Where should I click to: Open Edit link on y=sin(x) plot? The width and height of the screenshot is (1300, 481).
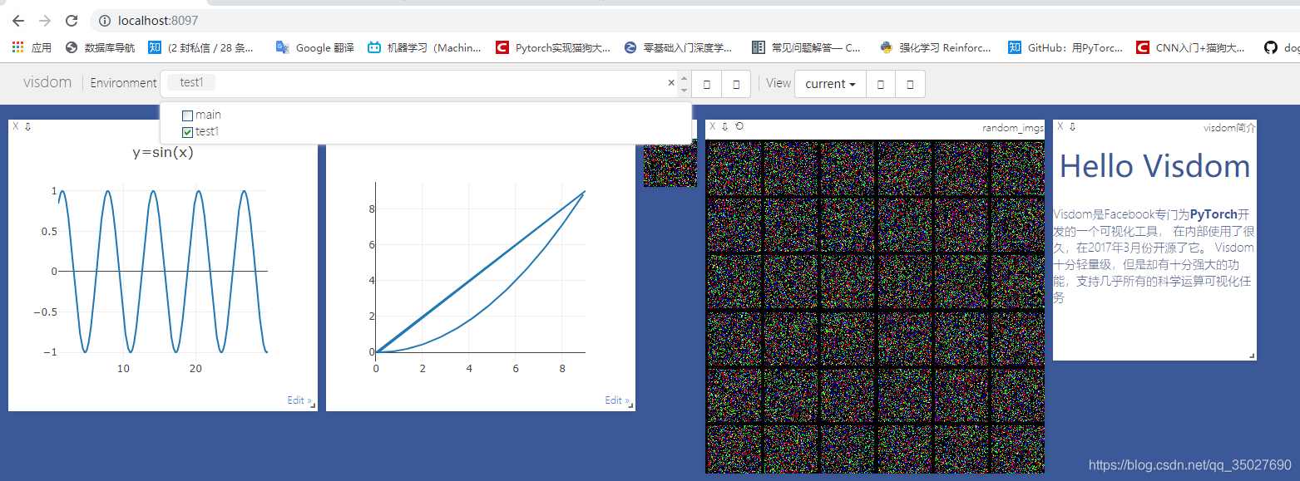[299, 400]
